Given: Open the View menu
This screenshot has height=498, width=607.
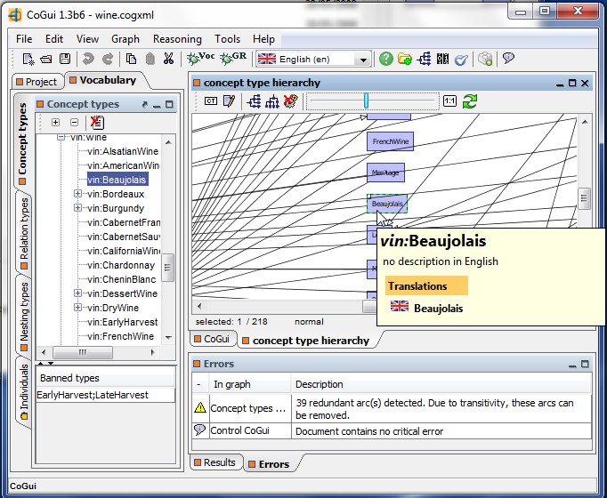Looking at the screenshot, I should (x=87, y=39).
